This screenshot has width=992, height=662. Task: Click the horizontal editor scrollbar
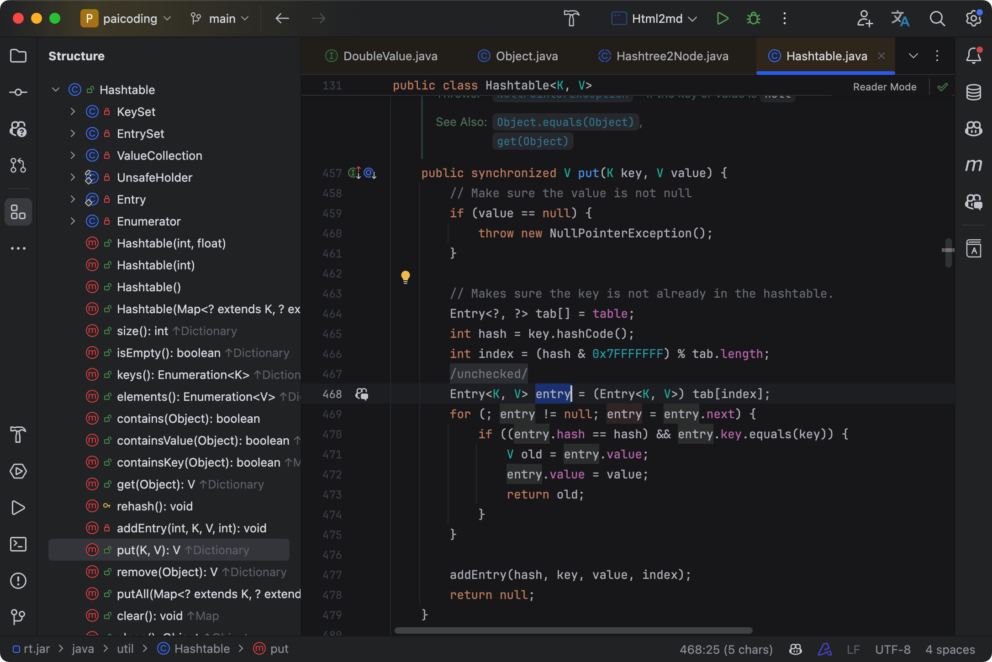(573, 630)
